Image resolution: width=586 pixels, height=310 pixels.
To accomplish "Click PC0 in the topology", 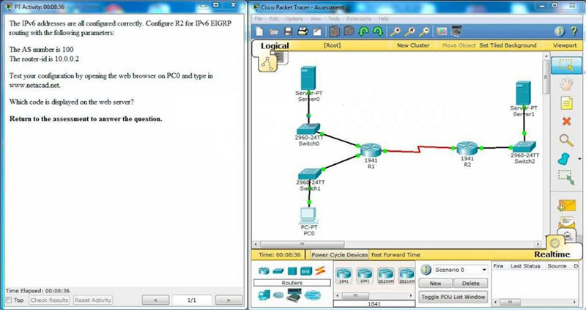I will coord(308,215).
